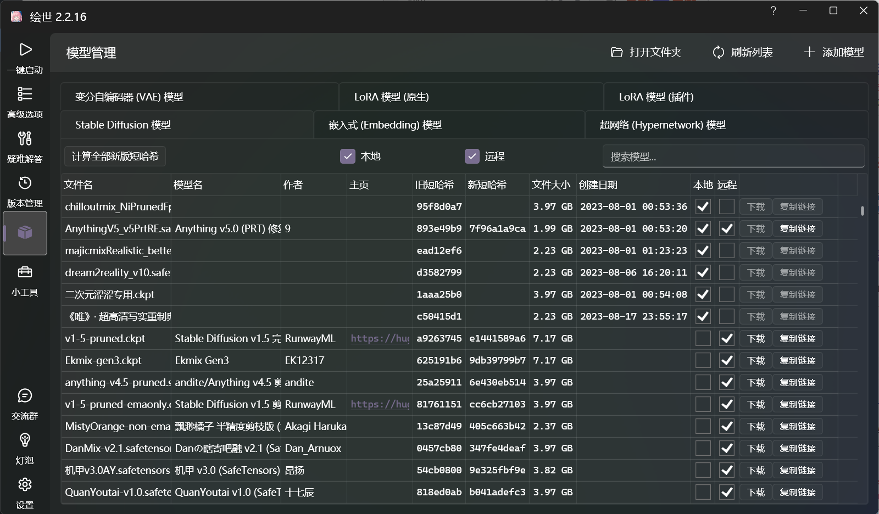Open 疑难解答 troubleshooting sidebar icon

click(25, 138)
